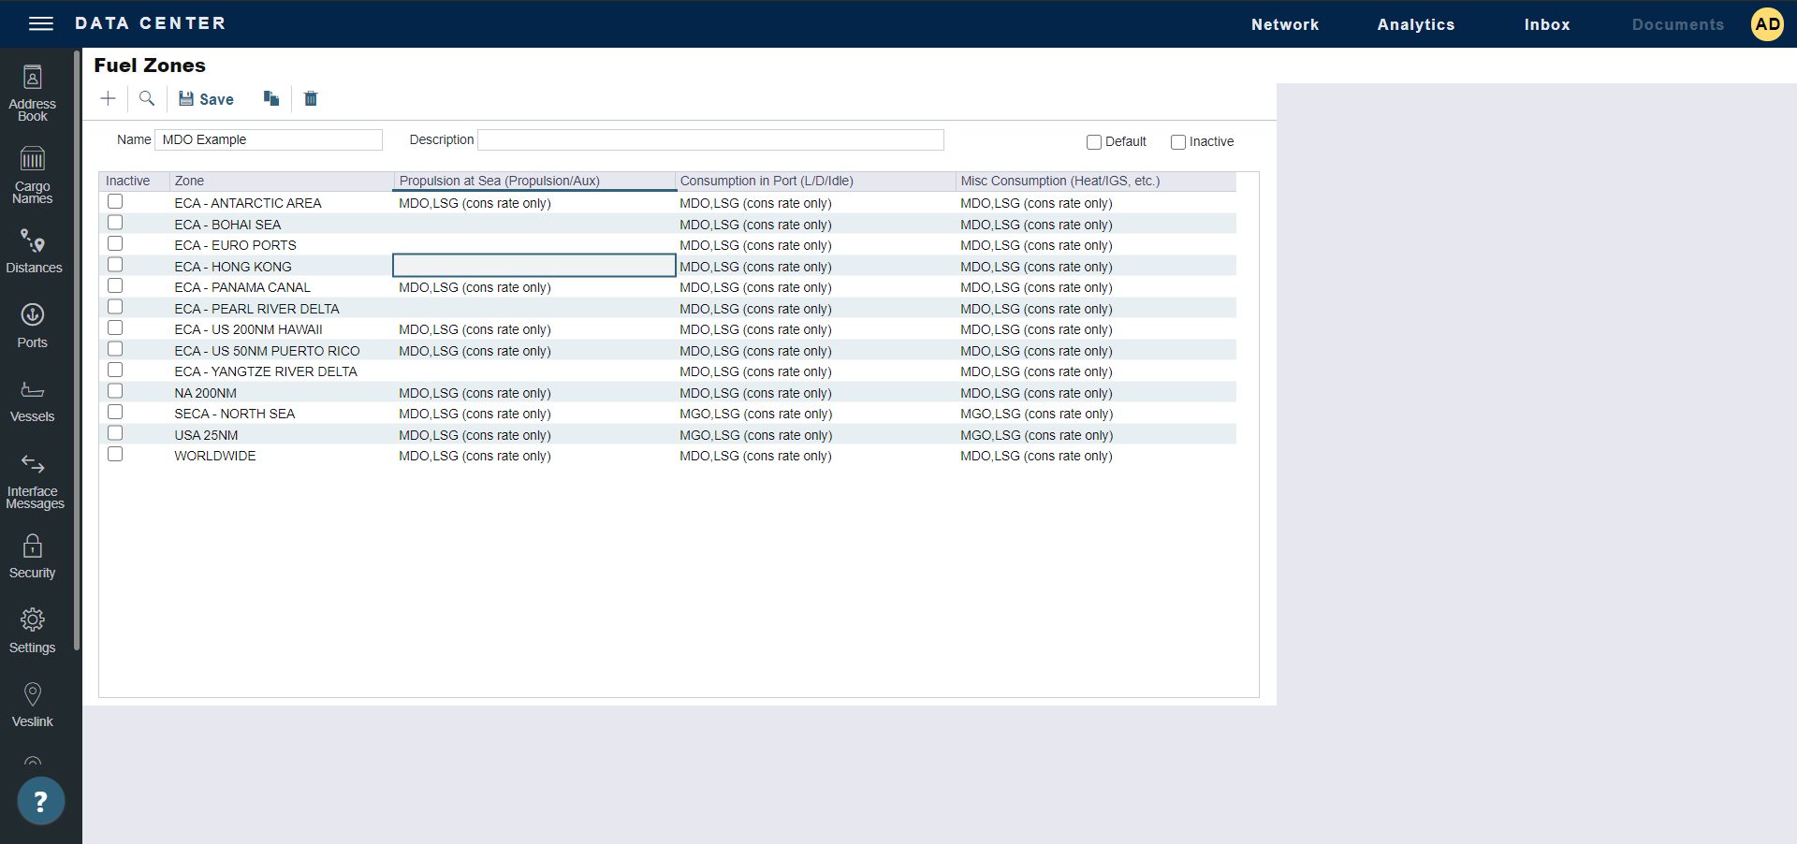
Task: Click the plus icon to add new fuel zone
Action: point(109,98)
